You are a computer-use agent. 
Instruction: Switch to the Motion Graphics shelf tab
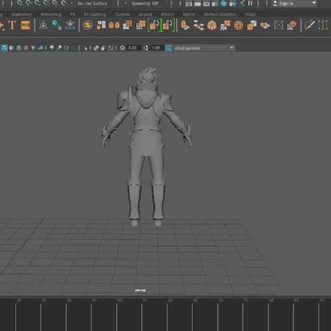point(220,15)
